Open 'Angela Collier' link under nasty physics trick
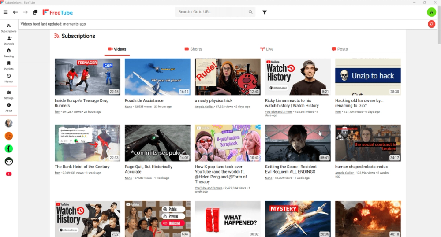The width and height of the screenshot is (441, 237). click(x=204, y=107)
